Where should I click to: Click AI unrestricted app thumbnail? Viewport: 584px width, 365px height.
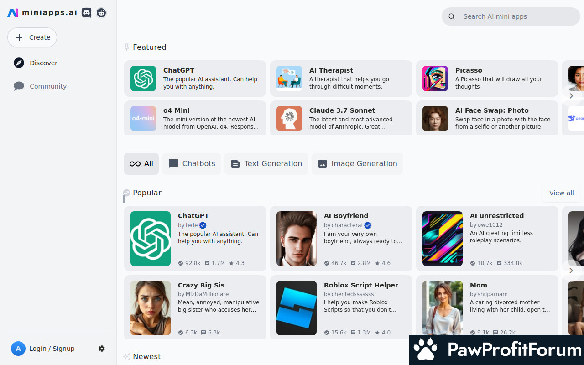tap(443, 239)
